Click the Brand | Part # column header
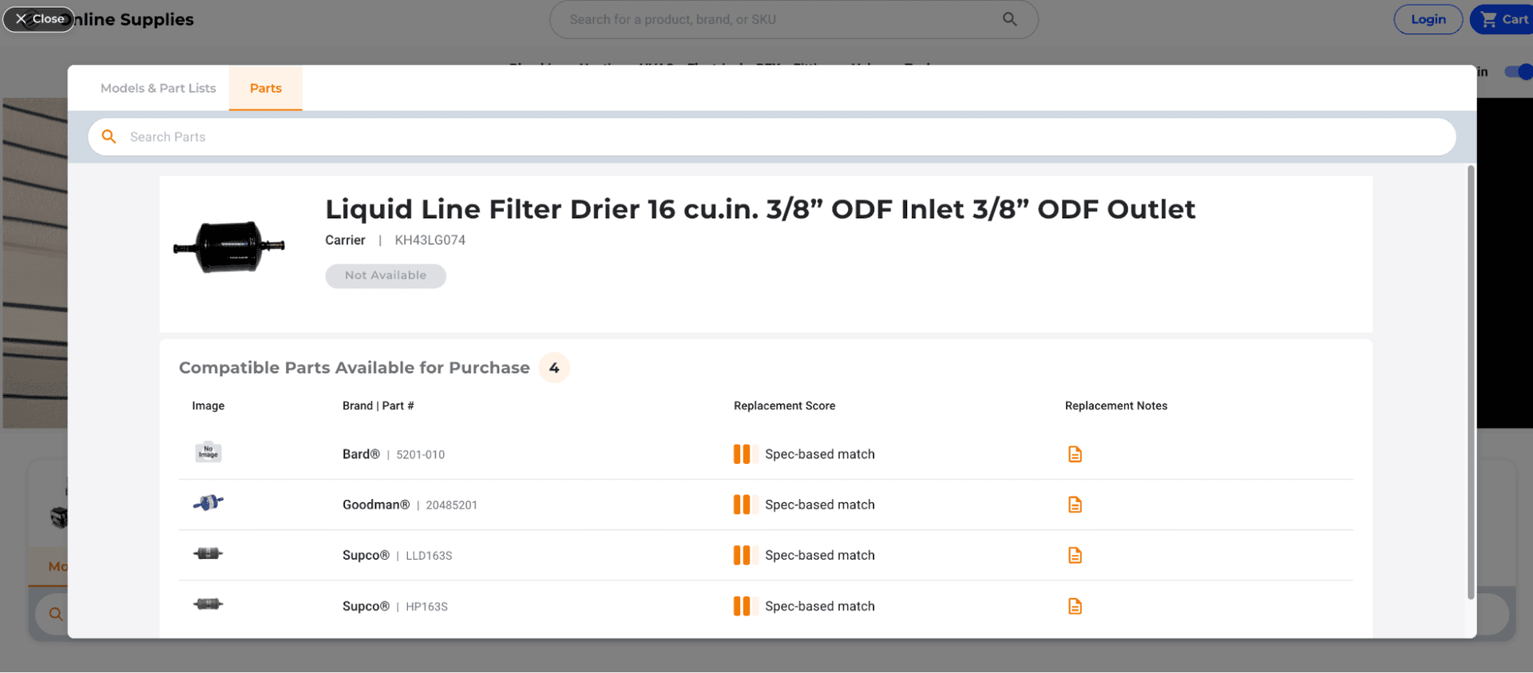 [378, 406]
